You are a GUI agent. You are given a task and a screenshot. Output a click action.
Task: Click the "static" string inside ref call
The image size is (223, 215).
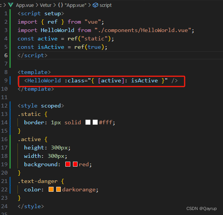[x=94, y=39]
